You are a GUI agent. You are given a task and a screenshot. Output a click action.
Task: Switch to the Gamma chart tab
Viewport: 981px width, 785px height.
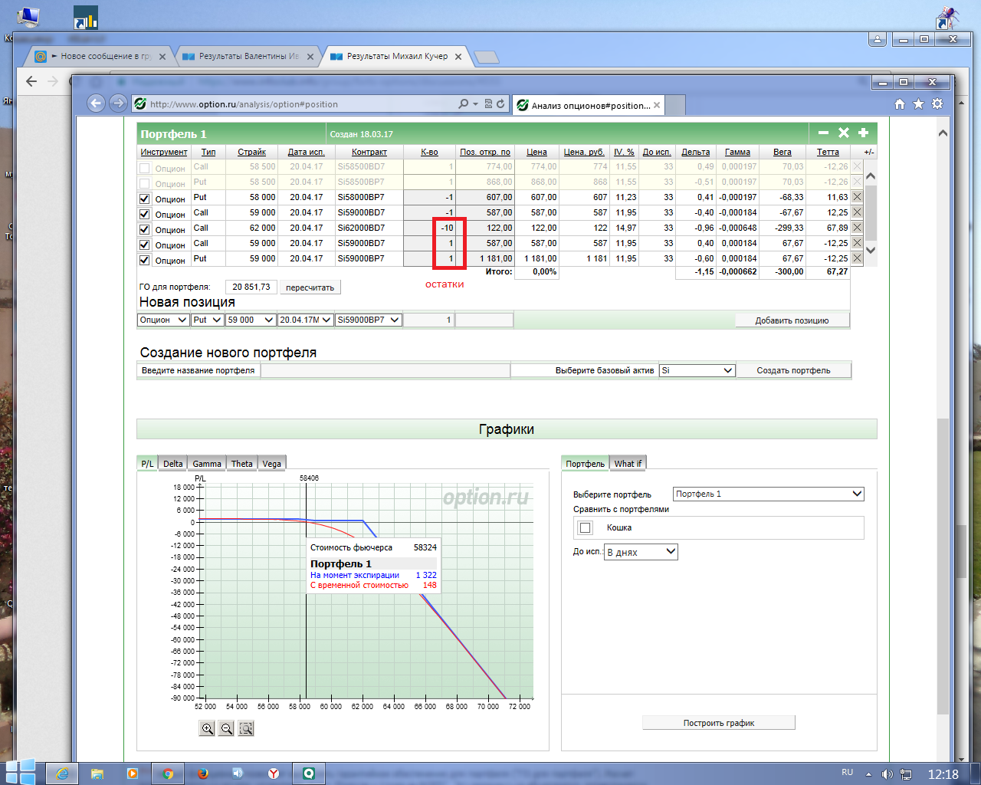207,463
